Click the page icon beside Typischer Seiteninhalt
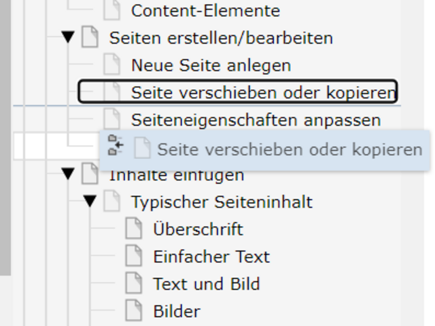Screen dimensions: 435x326 click(111, 202)
